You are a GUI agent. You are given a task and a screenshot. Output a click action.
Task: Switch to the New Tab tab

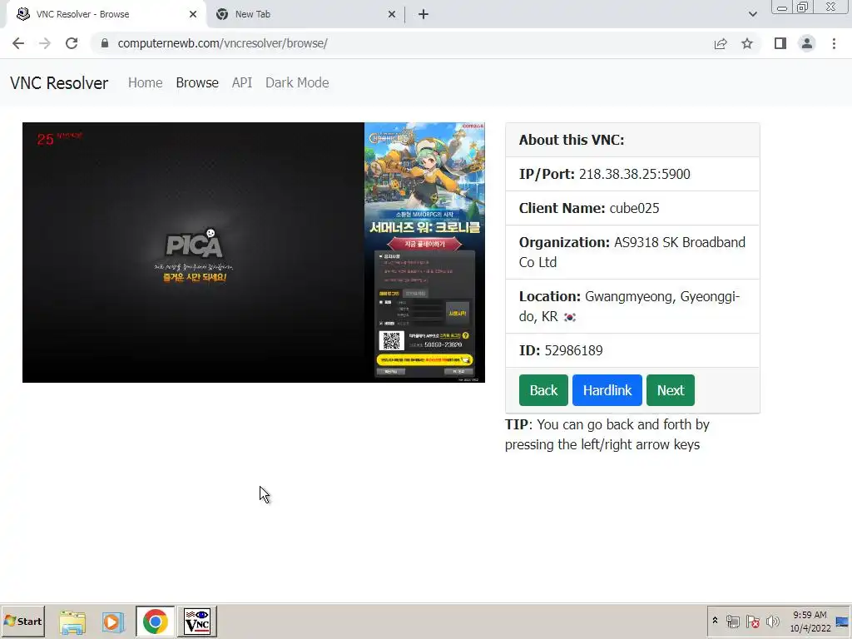305,14
